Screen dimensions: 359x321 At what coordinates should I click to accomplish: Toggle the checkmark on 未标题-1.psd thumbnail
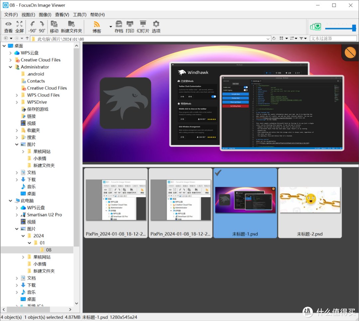pos(218,173)
